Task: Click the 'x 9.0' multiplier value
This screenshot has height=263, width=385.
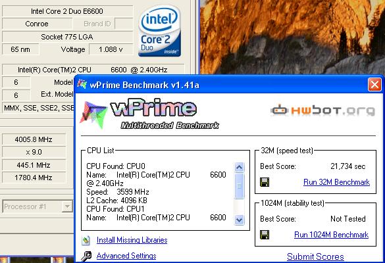Action: coord(34,152)
